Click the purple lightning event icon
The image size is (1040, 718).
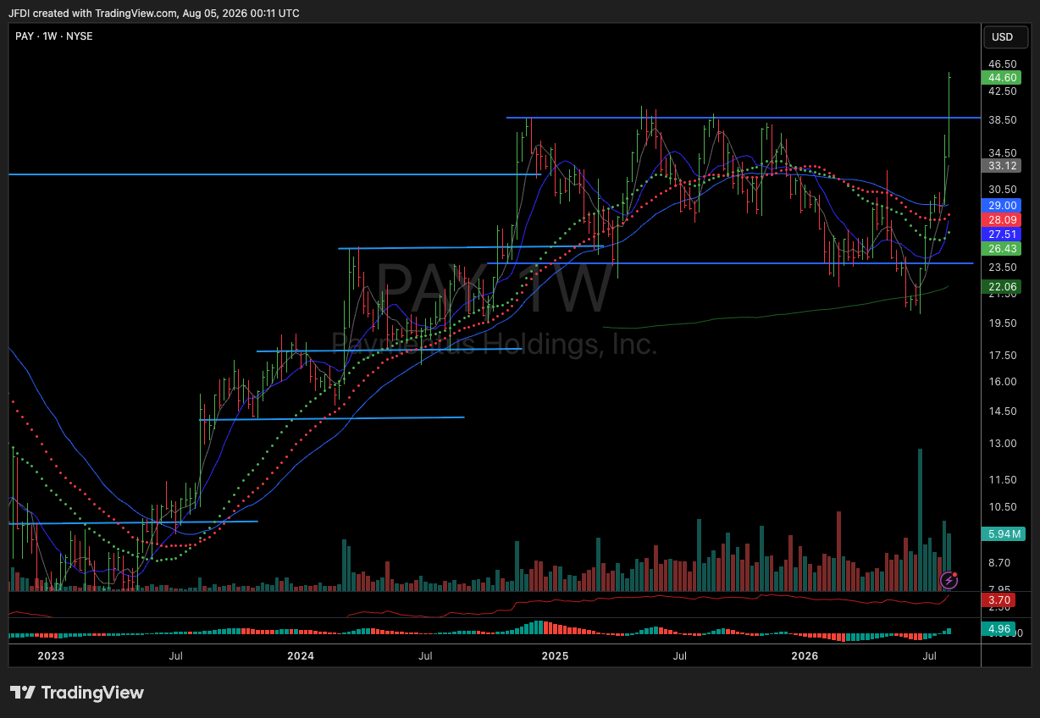949,580
